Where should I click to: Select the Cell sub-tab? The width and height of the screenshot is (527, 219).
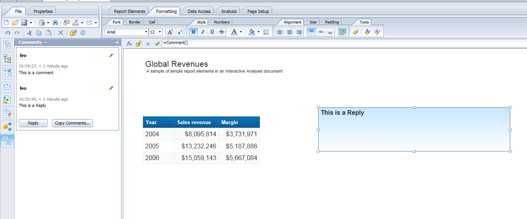point(152,22)
